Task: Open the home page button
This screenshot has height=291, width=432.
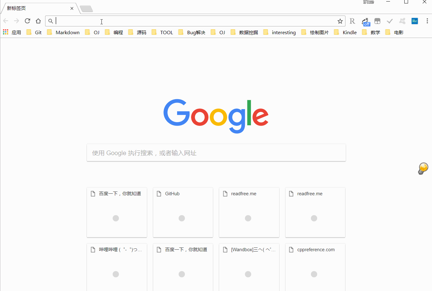Action: [38, 21]
